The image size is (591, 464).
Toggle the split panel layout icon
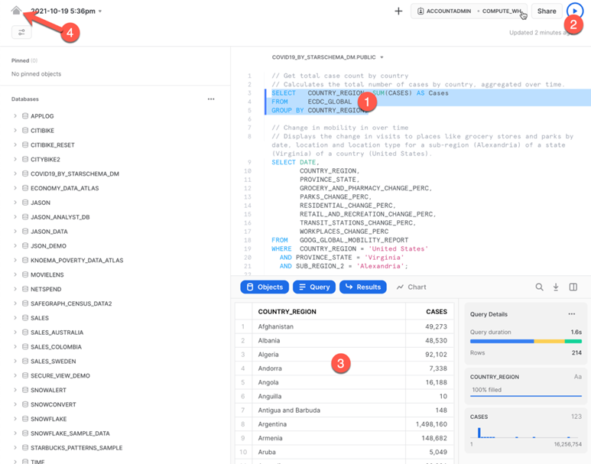pos(573,287)
